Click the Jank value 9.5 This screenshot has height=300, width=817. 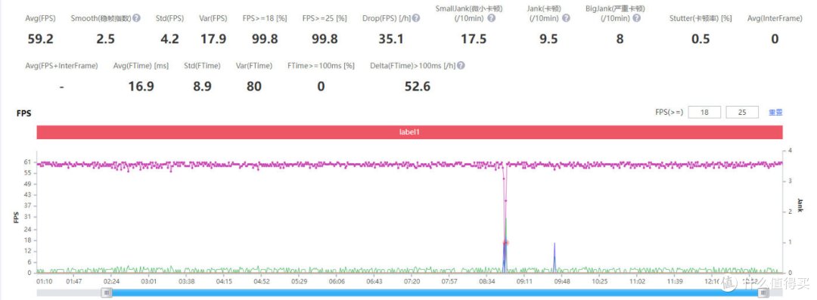pos(548,39)
